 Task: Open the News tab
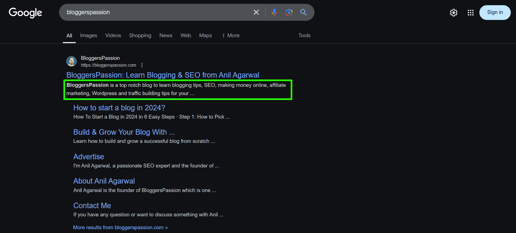pyautogui.click(x=166, y=36)
